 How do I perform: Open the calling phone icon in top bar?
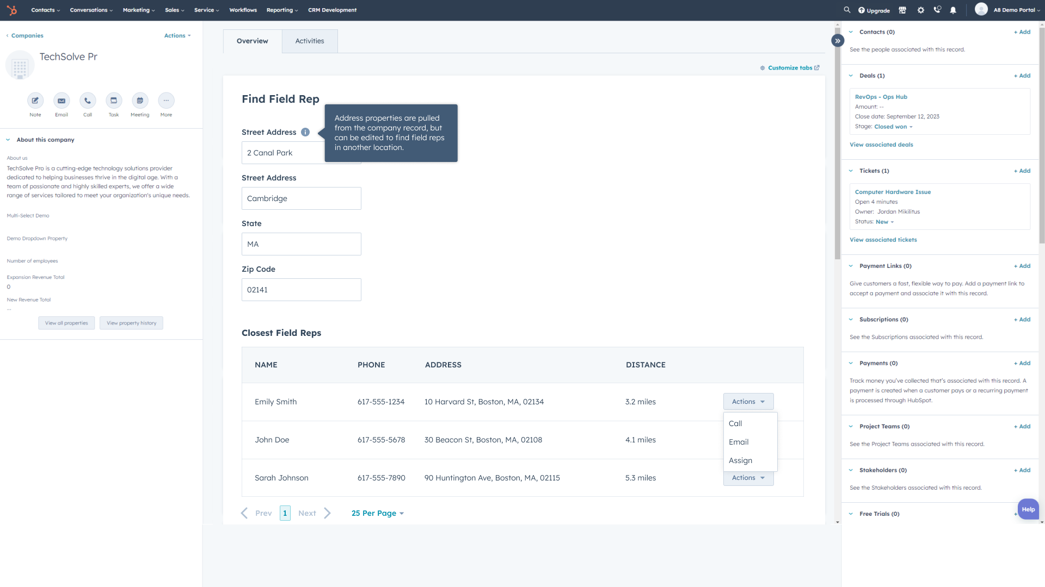coord(937,10)
